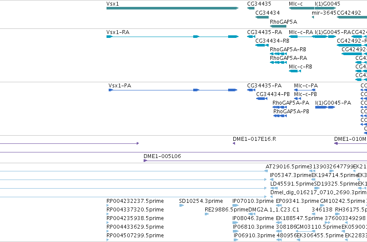The width and height of the screenshot is (367, 242).
Task: Select the CG34434-PB protein feature
Action: 262,99
